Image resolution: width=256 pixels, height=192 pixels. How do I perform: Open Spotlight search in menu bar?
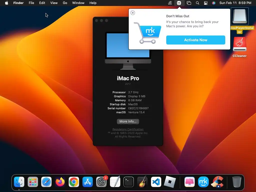pos(197,3)
